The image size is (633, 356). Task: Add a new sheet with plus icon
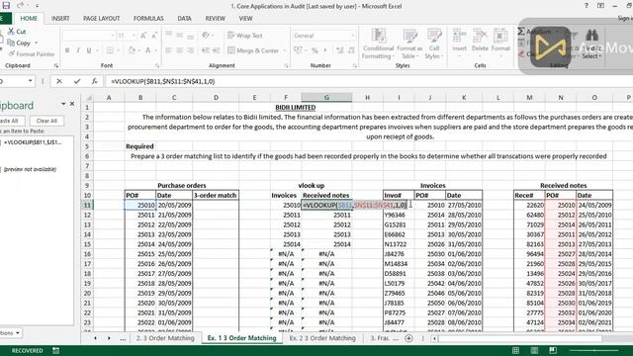pyautogui.click(x=408, y=338)
